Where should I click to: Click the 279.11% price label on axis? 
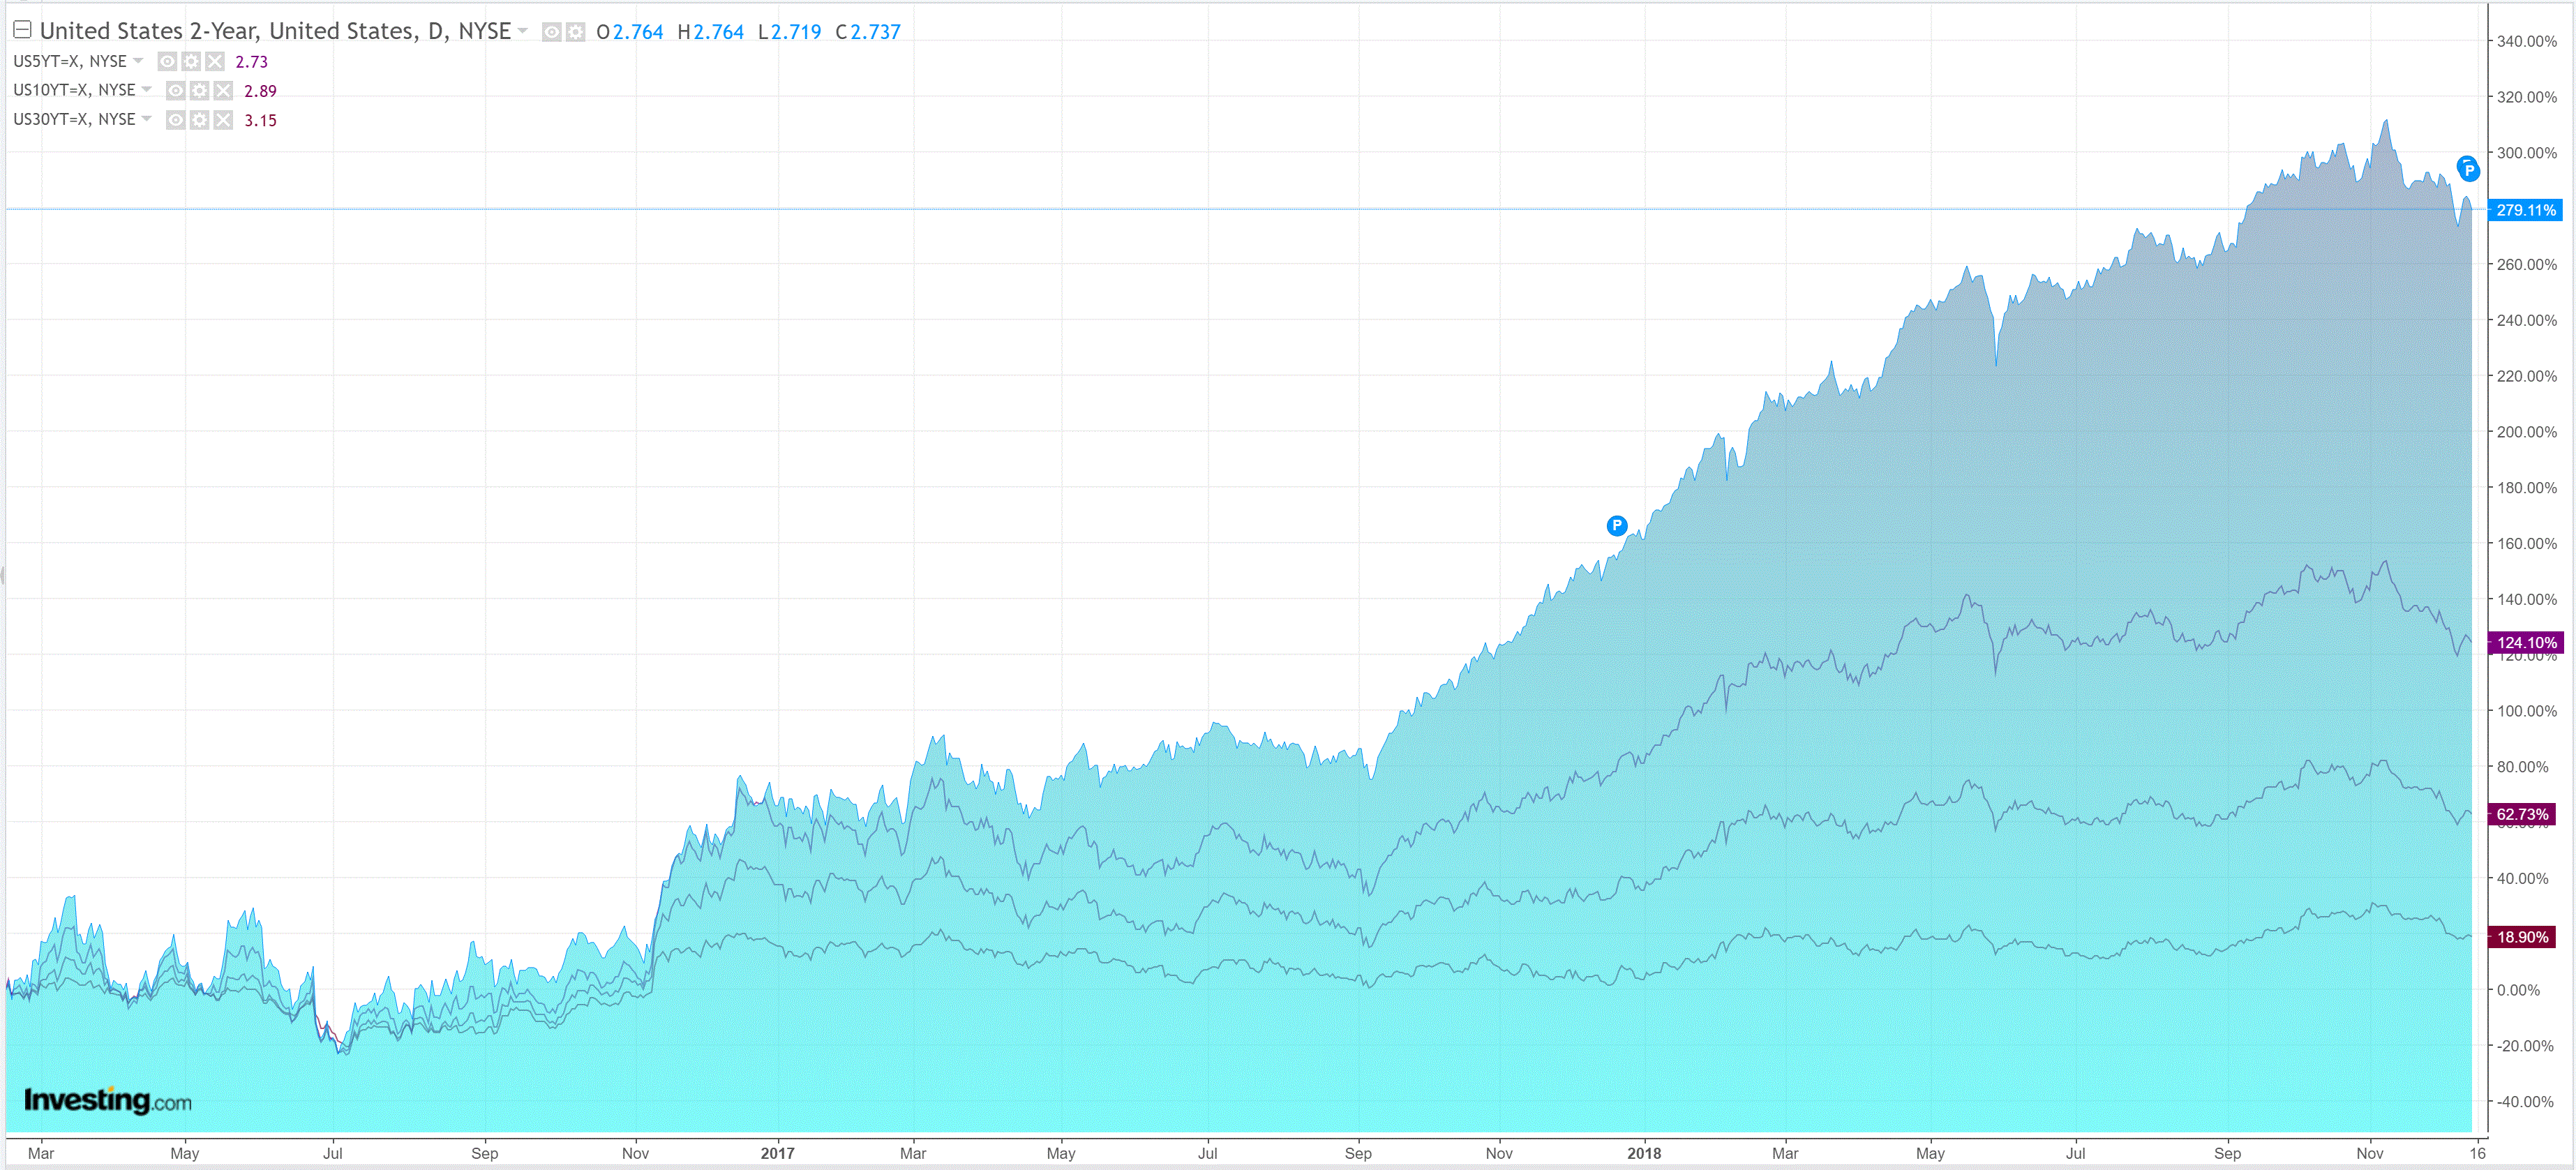(x=2524, y=210)
